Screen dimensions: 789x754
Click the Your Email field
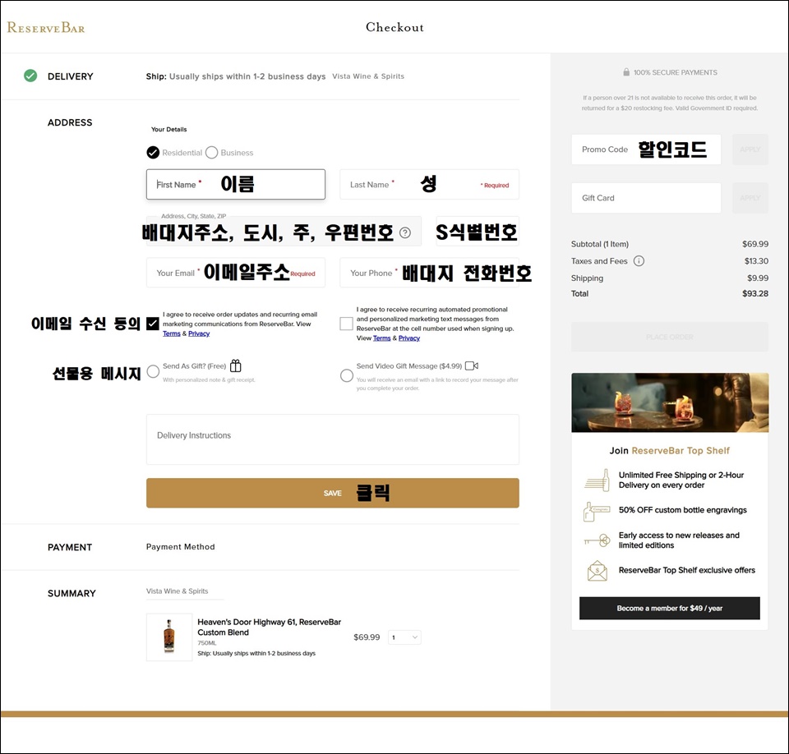[x=236, y=273]
